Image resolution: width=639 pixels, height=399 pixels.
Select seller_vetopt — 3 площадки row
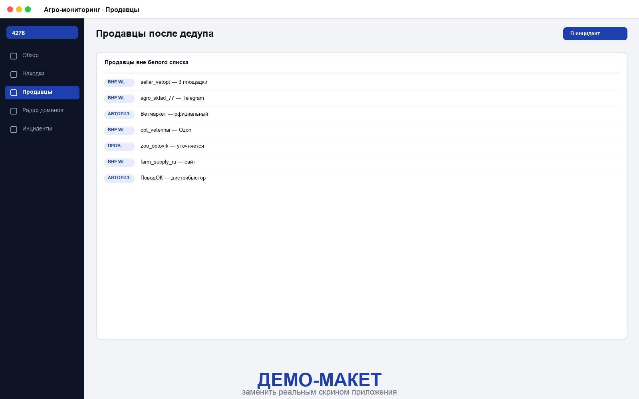pos(361,83)
